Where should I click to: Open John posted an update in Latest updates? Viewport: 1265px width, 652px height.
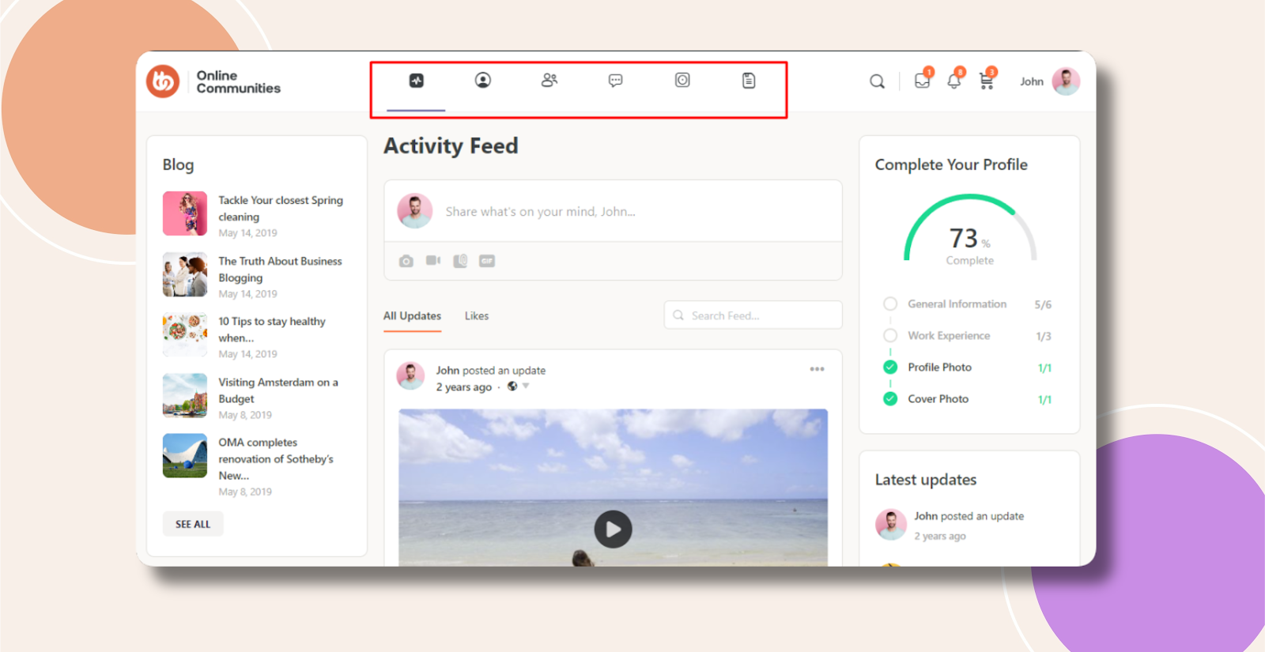[969, 516]
